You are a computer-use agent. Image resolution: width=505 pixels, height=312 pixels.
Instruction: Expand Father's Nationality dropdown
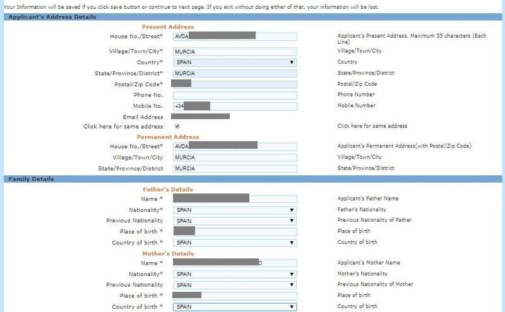tap(235, 210)
